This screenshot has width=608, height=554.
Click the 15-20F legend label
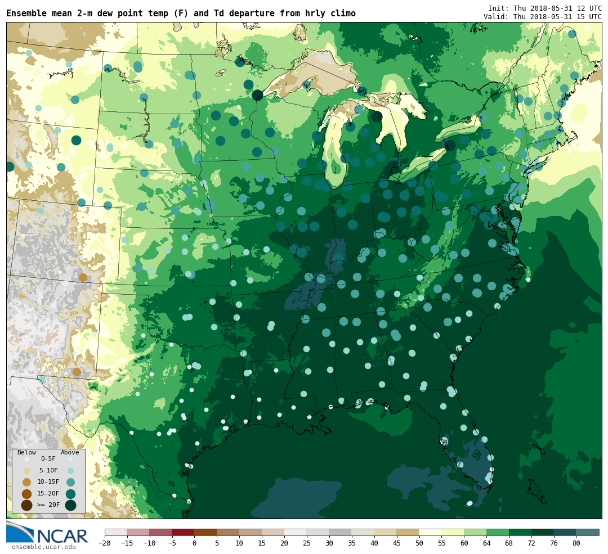[x=48, y=494]
